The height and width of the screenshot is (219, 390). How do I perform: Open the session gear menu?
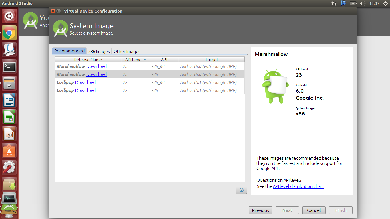click(x=385, y=3)
